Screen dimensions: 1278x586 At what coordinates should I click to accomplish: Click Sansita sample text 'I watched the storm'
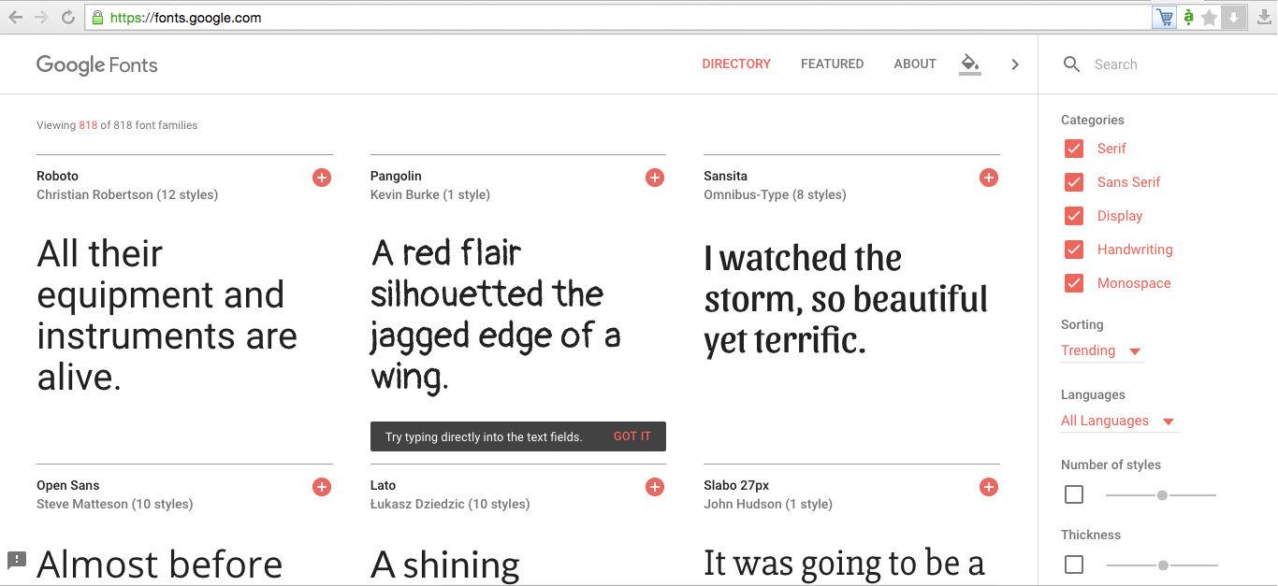coord(846,299)
